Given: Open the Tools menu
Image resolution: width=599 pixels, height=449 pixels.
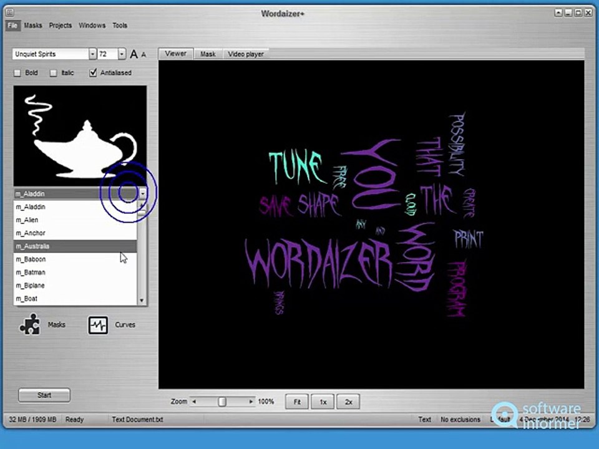Looking at the screenshot, I should click(x=120, y=25).
